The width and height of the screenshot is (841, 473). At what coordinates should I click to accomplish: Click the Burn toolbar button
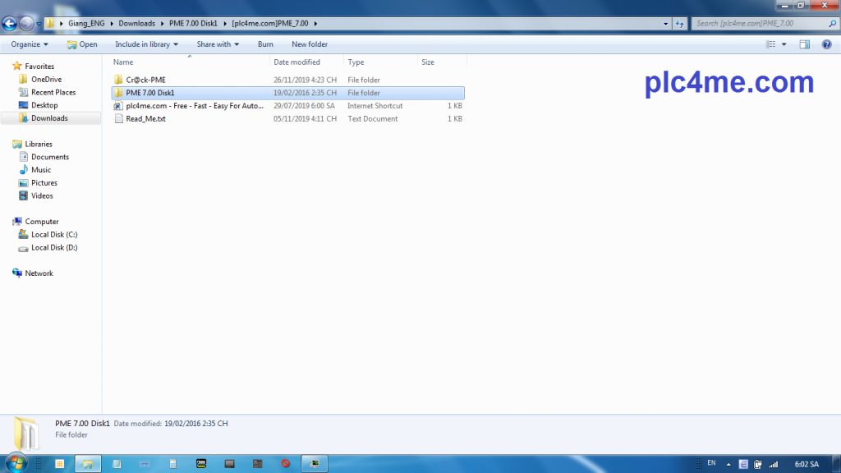pyautogui.click(x=265, y=44)
